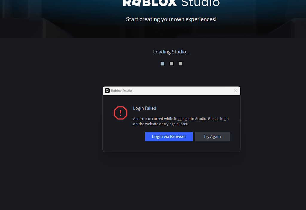306x210 pixels.
Task: Click the 'Loading Studio...' text
Action: (x=171, y=52)
